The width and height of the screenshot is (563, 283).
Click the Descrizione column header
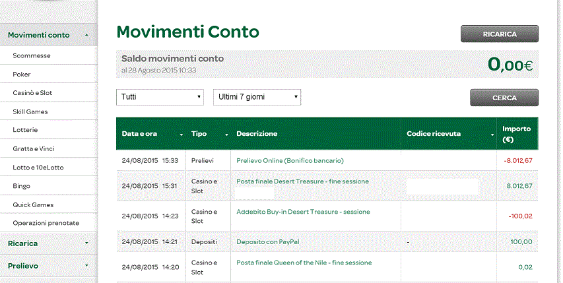point(257,134)
